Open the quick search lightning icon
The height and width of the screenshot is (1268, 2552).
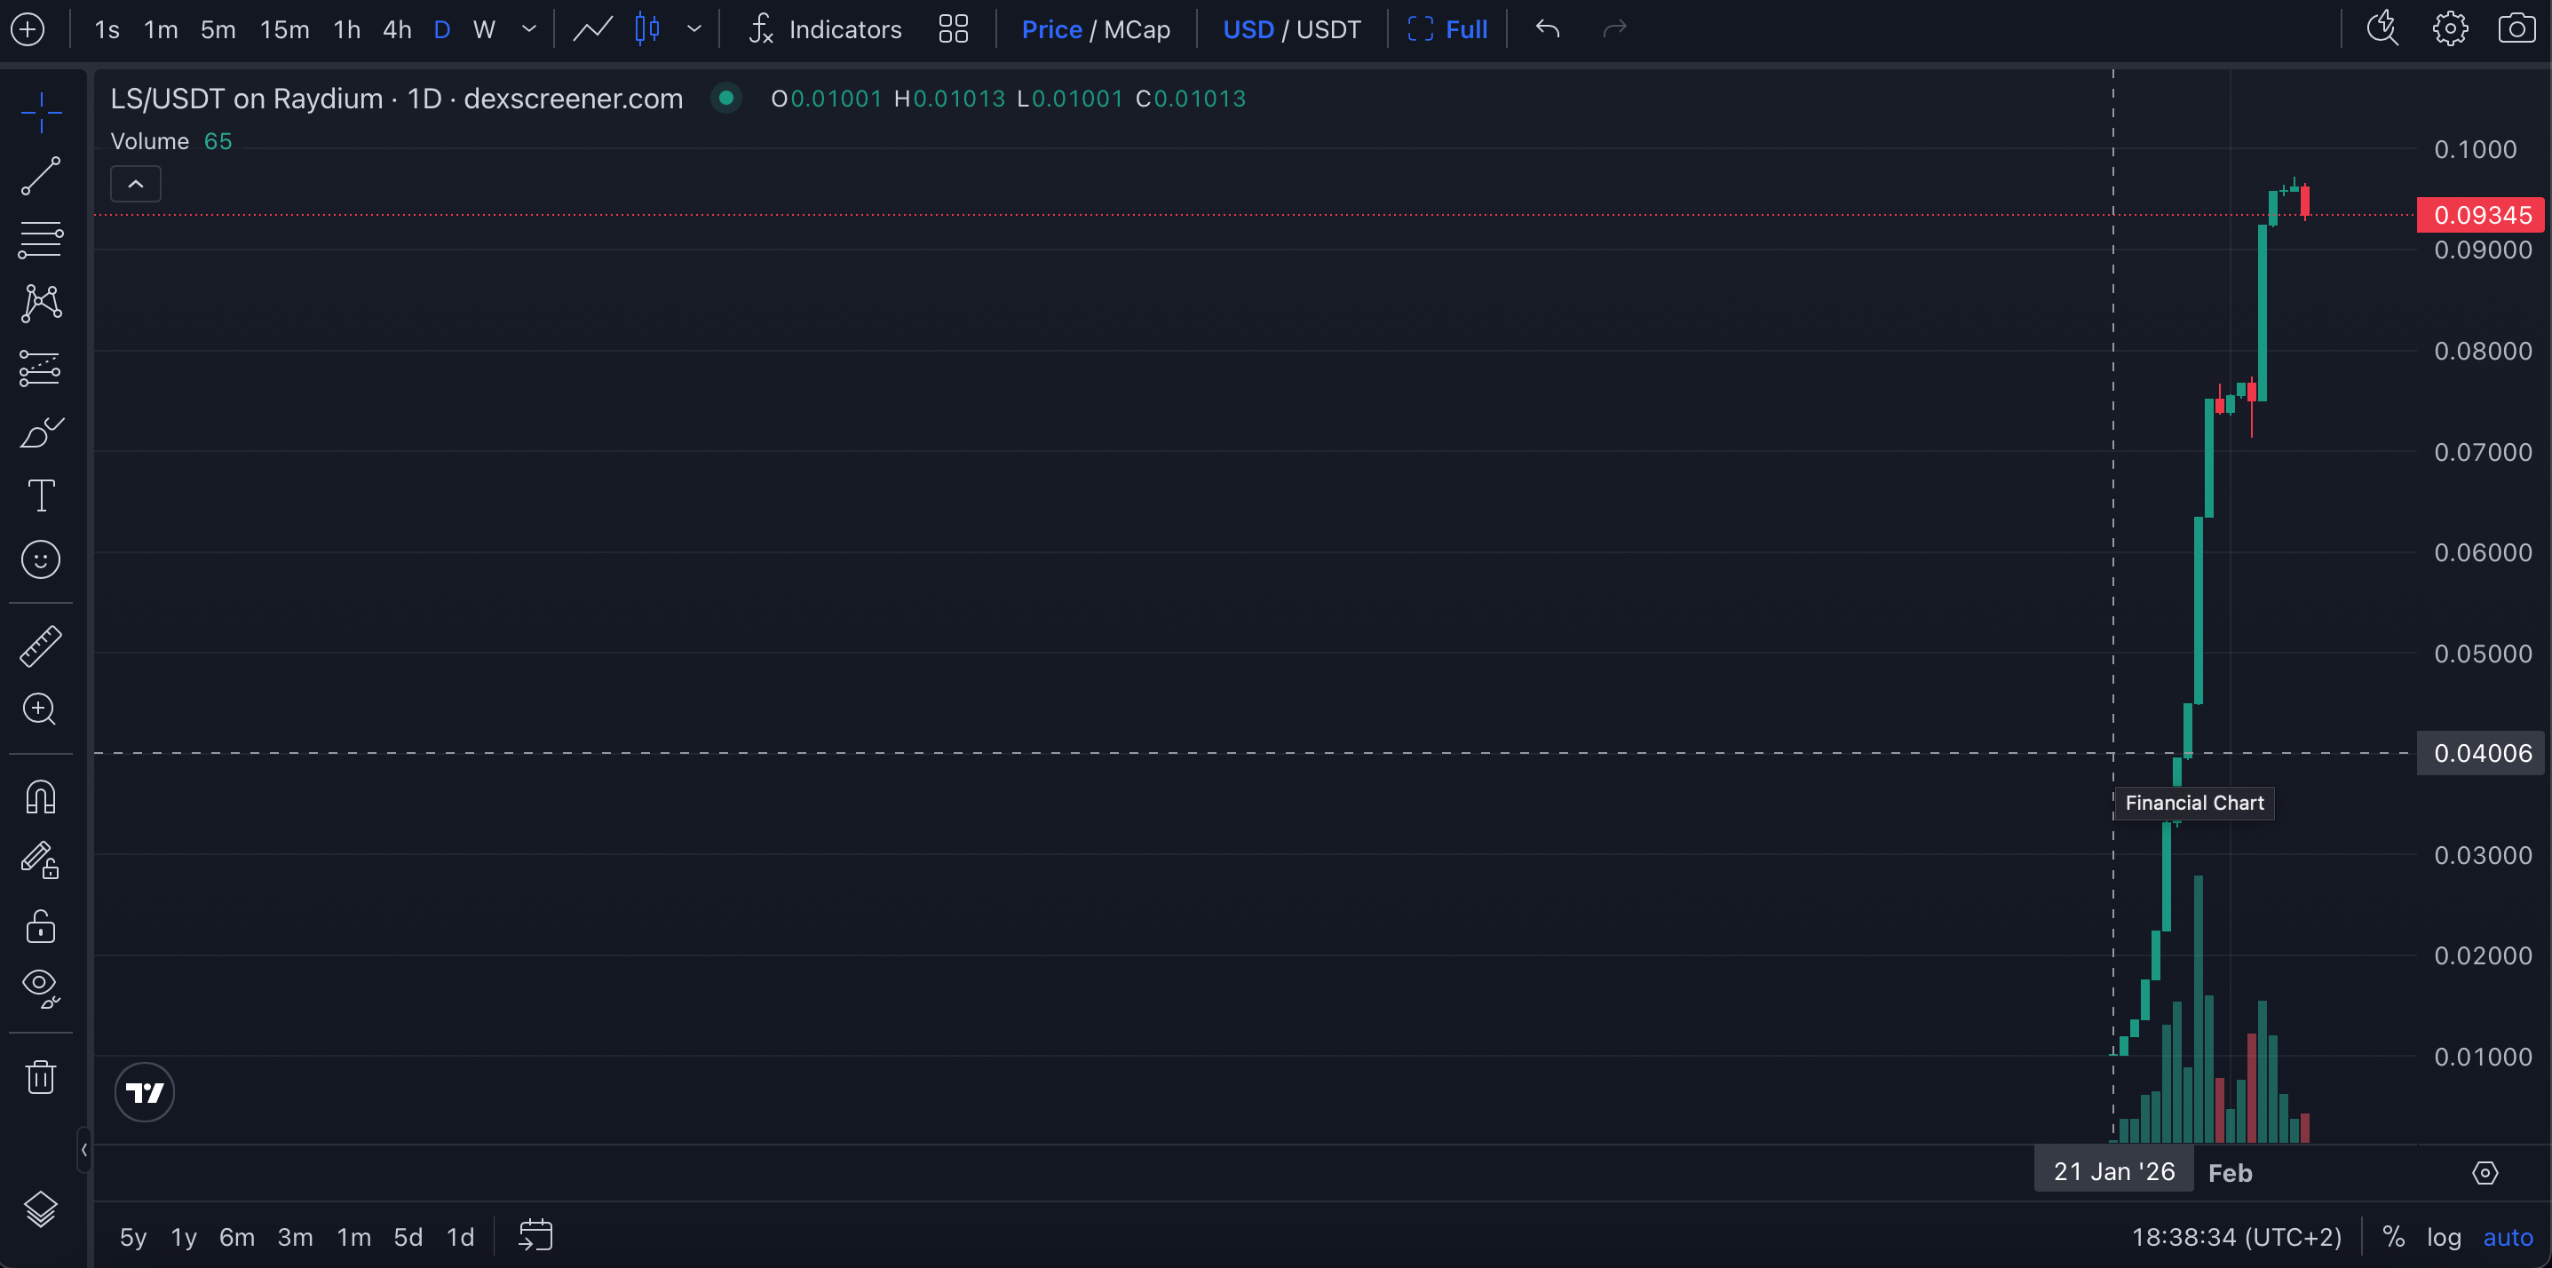[x=2382, y=28]
